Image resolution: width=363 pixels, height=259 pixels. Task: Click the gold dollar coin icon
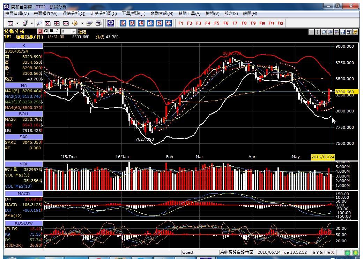pyautogui.click(x=75, y=23)
